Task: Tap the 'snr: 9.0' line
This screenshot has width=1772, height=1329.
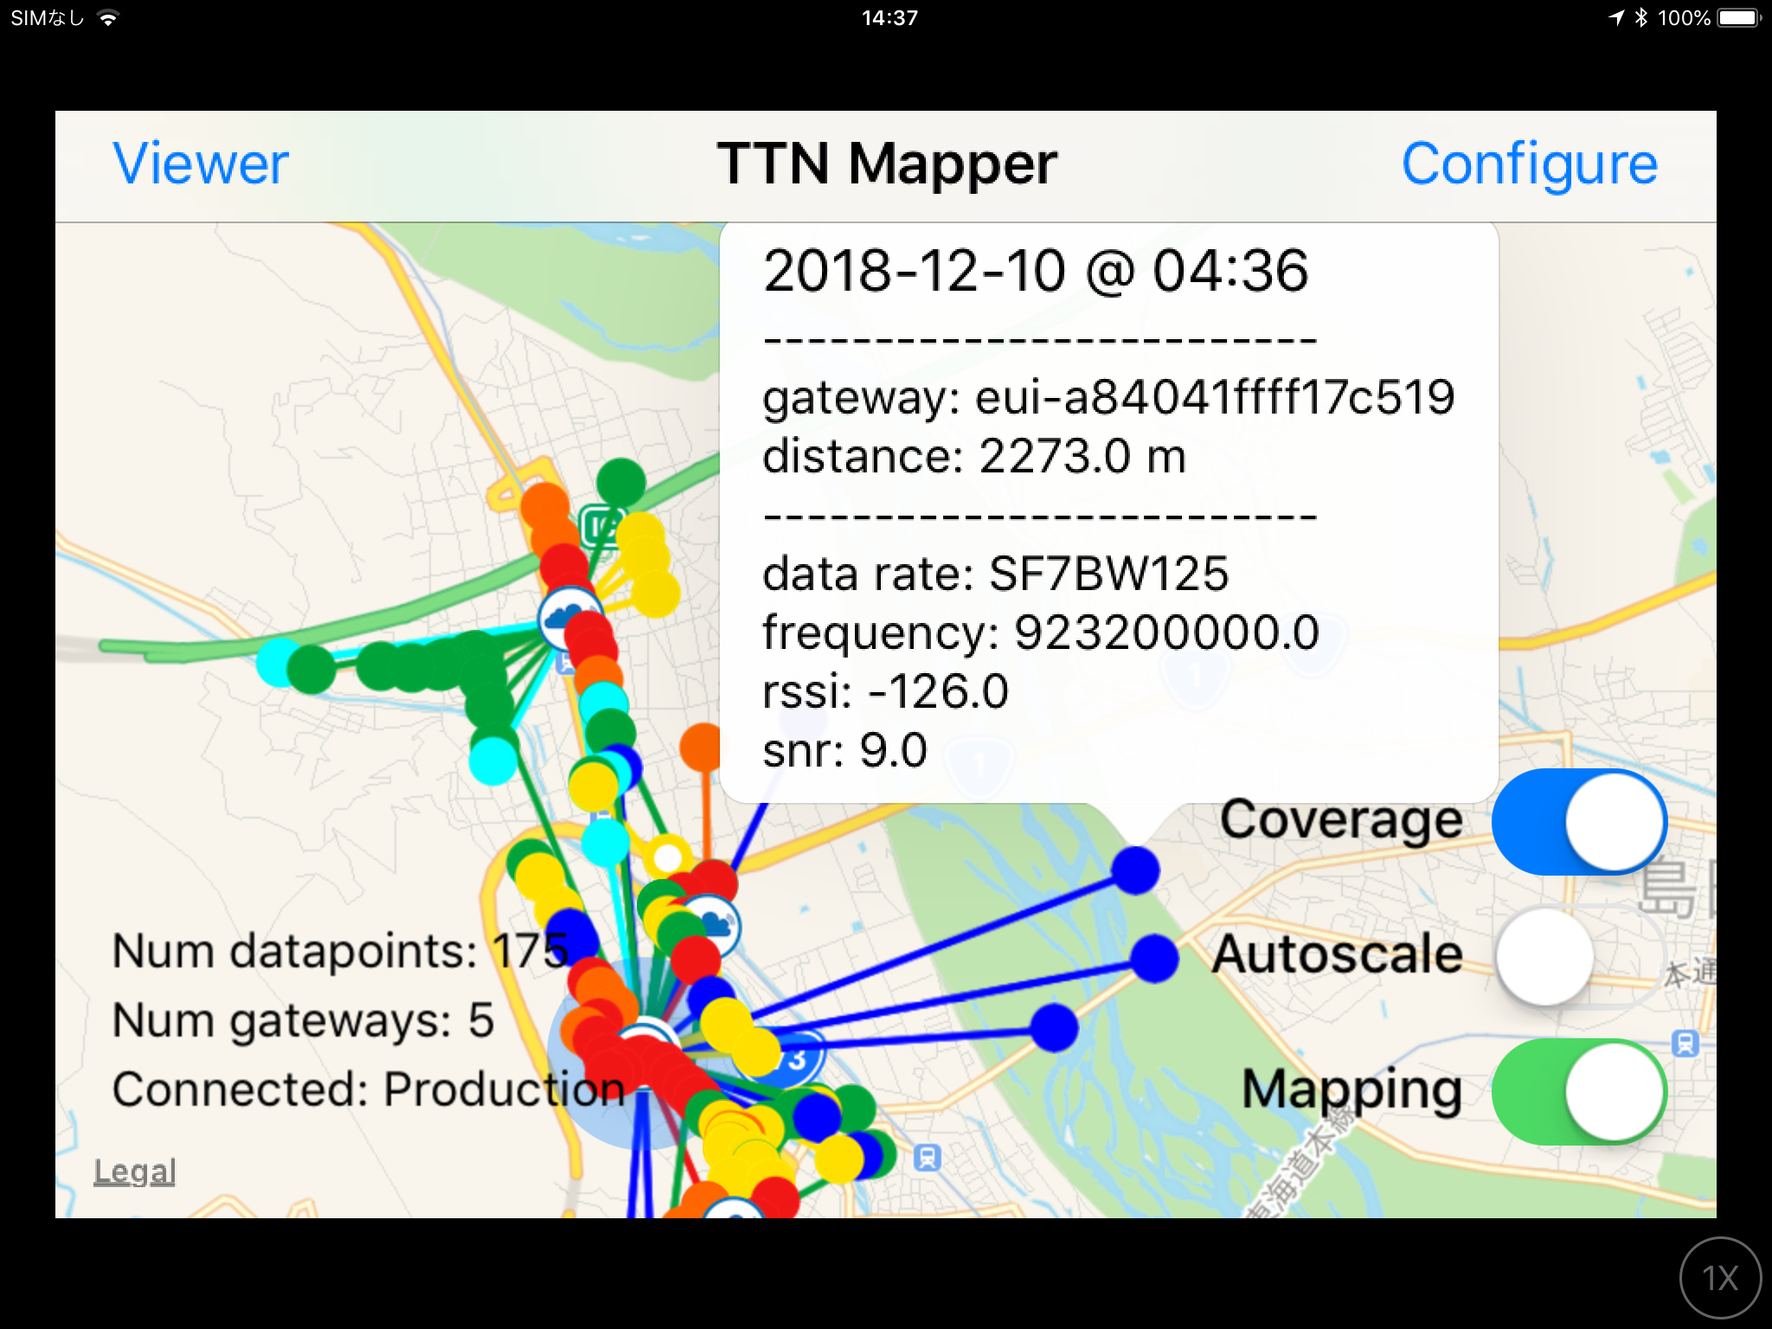Action: (x=845, y=750)
